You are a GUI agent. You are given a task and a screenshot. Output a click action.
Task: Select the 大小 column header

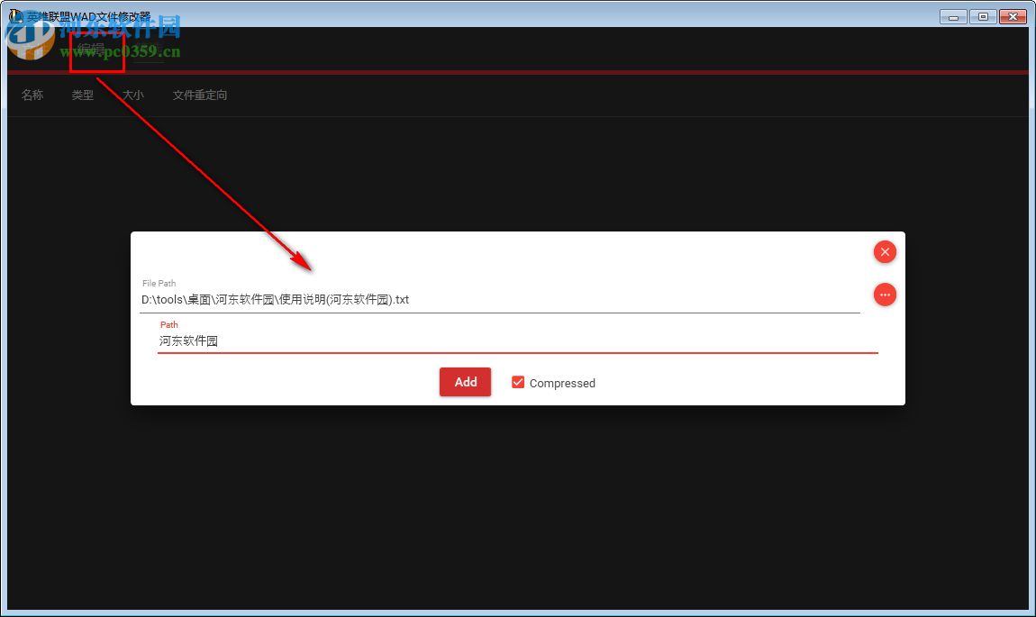click(132, 95)
